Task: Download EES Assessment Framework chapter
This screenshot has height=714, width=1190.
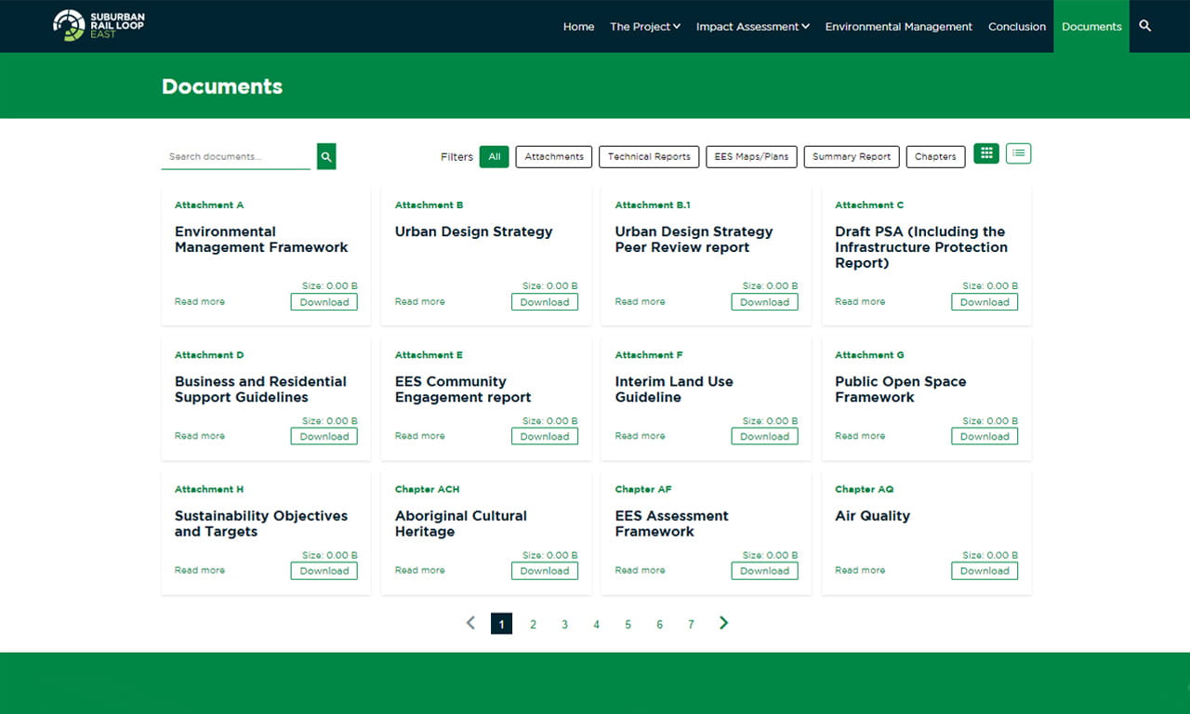Action: tap(764, 571)
